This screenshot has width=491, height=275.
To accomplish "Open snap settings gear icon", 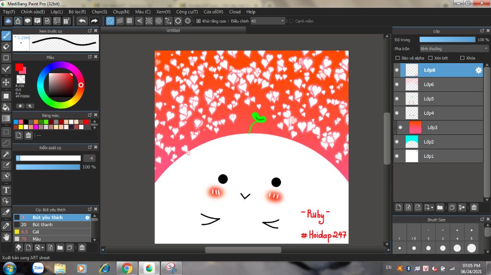I will (x=187, y=21).
